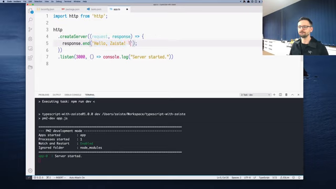Click the live share count "2" status item
This screenshot has width=336, height=189.
click(x=49, y=177)
